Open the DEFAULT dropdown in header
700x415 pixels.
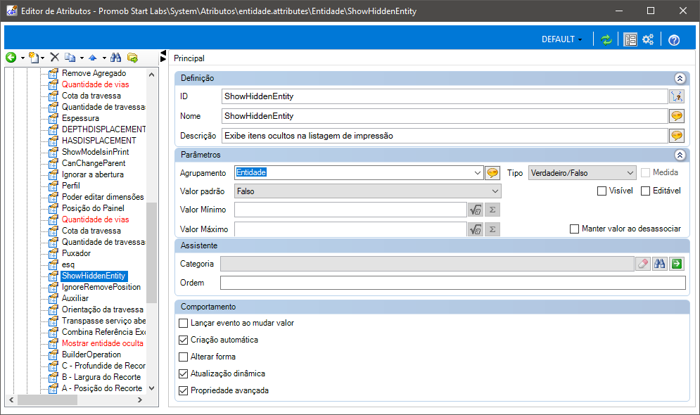(561, 39)
